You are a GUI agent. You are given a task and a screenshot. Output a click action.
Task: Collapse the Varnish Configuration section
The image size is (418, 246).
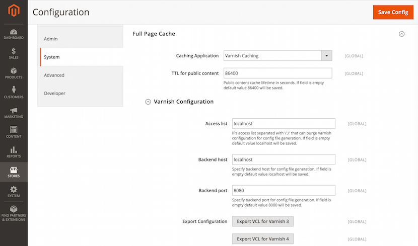[148, 102]
